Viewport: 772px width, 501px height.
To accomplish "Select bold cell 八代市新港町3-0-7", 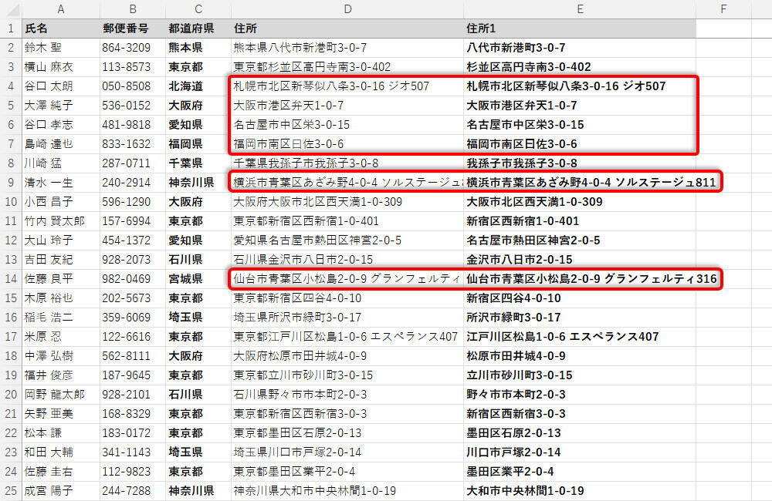I will (x=580, y=48).
